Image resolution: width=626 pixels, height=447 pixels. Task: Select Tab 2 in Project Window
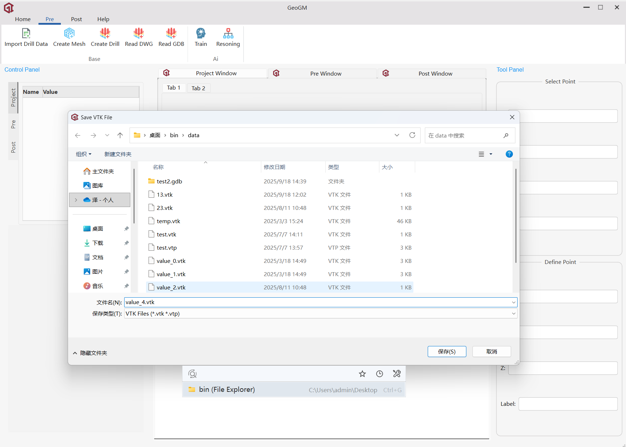point(198,88)
